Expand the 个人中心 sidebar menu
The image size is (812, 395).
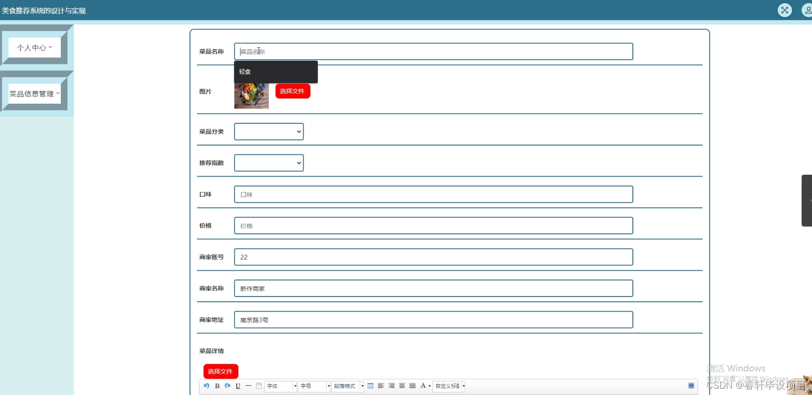tap(34, 48)
